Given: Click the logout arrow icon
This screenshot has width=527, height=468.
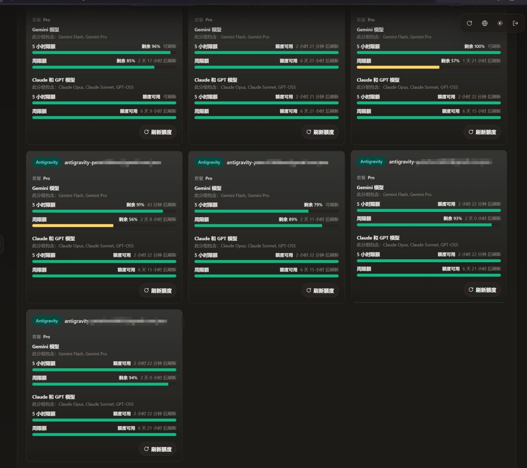Looking at the screenshot, I should [515, 24].
